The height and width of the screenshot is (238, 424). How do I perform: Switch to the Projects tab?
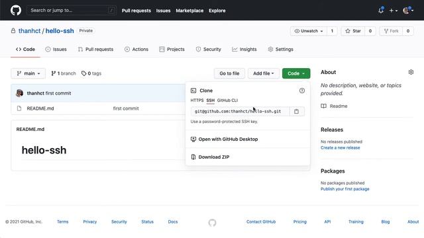pos(172,50)
